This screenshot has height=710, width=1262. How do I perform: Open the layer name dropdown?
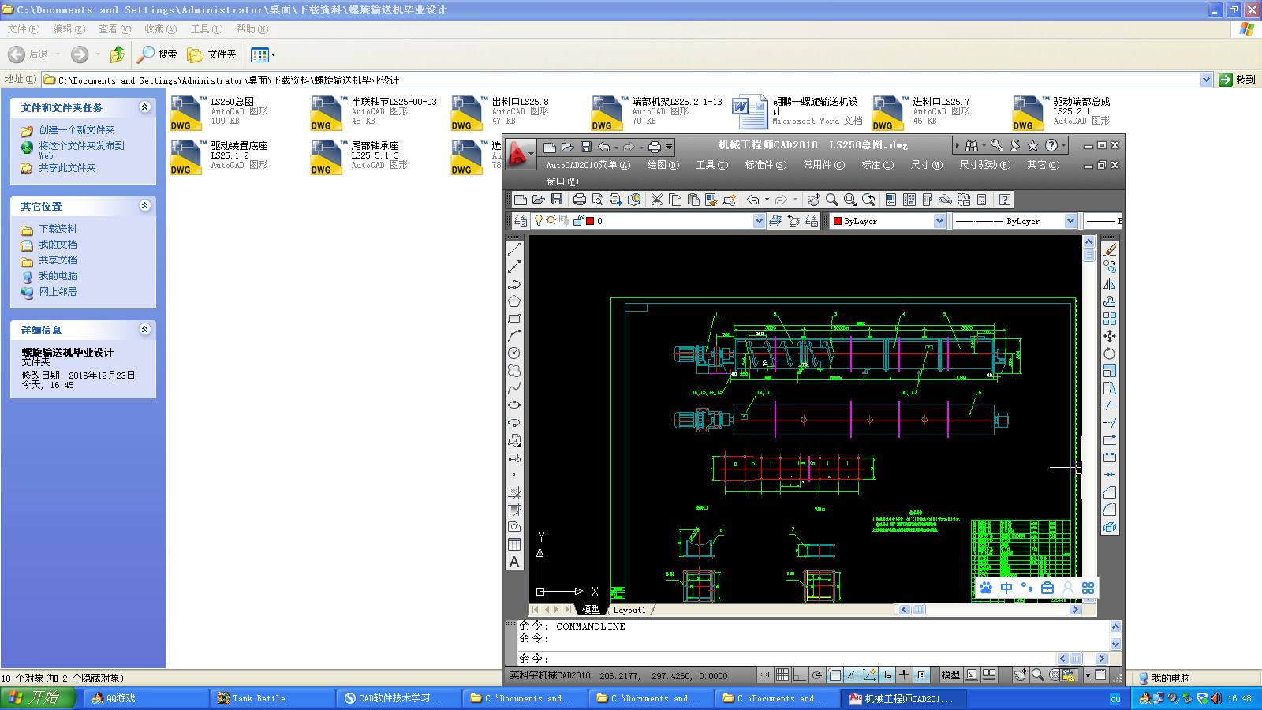point(759,221)
